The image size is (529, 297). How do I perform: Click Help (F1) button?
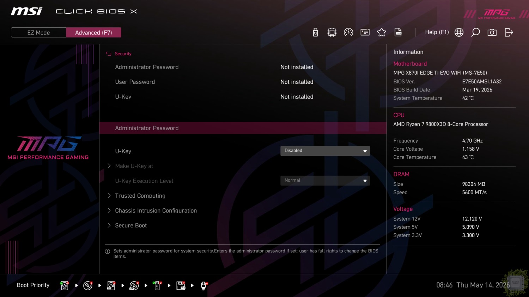coord(437,32)
